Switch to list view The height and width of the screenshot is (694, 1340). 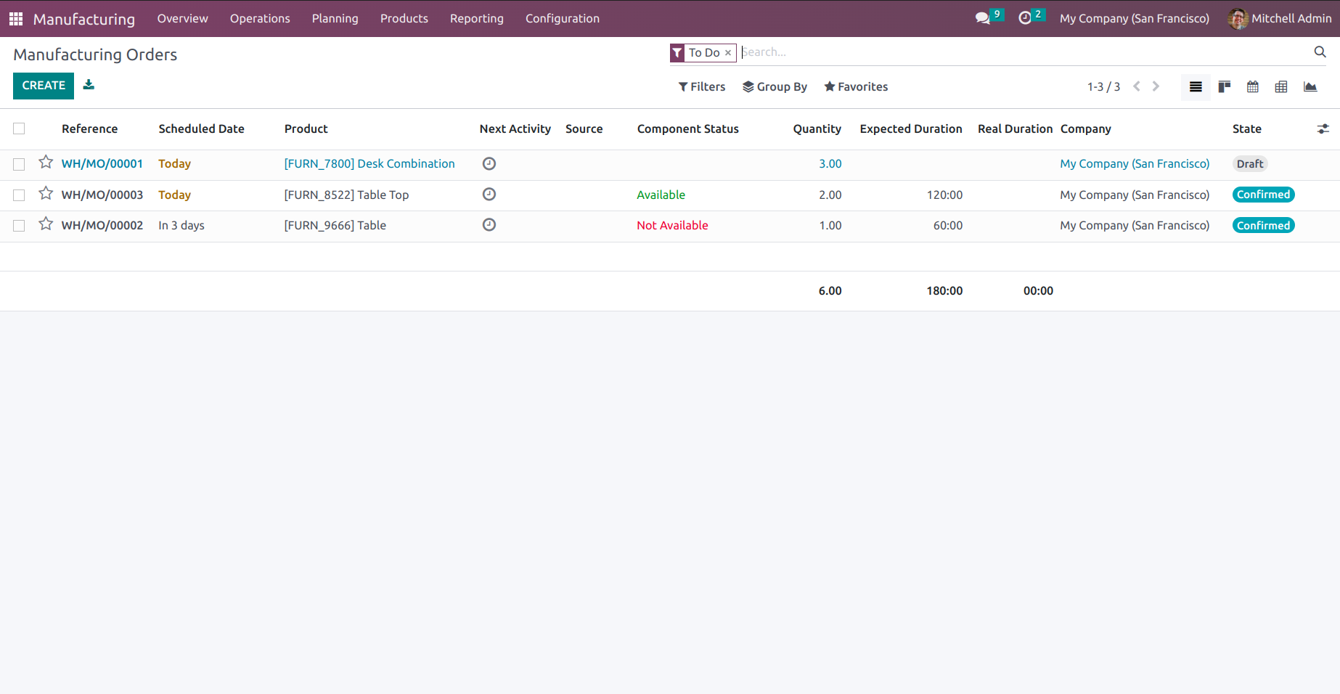pyautogui.click(x=1196, y=87)
